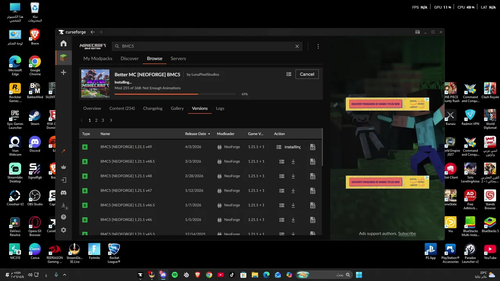This screenshot has width=500, height=281.
Task: Click the release date 1/12/2026
Action: [x=194, y=190]
